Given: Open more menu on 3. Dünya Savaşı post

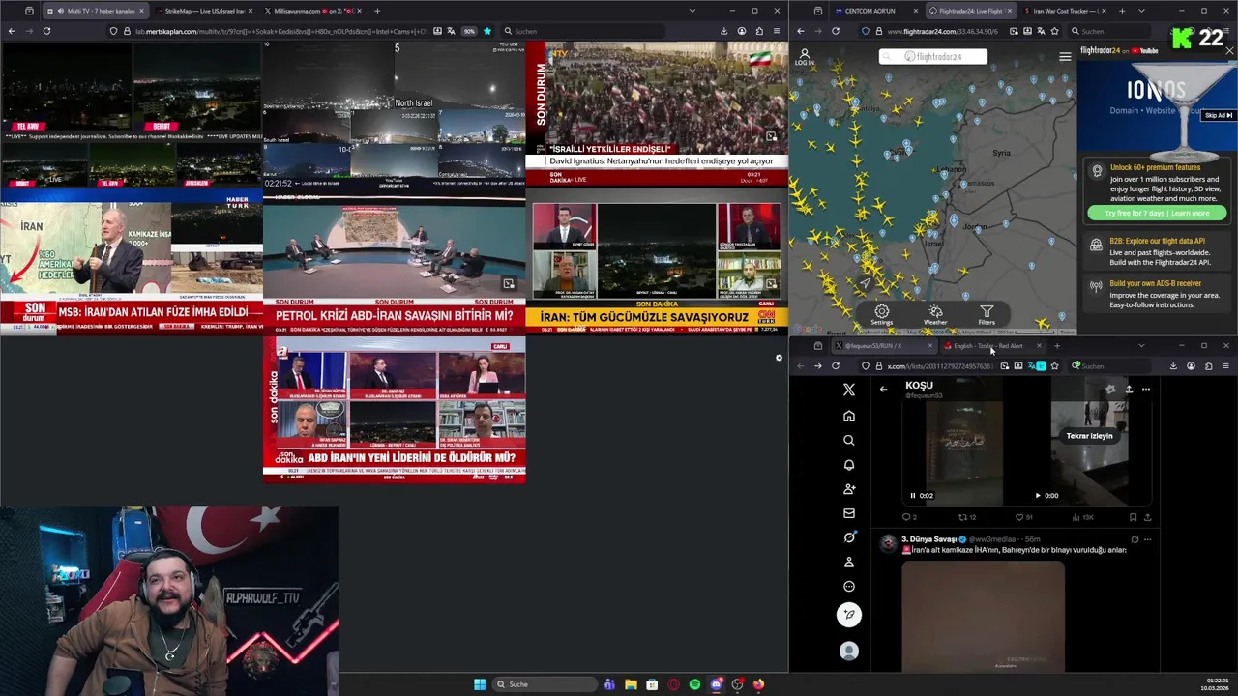Looking at the screenshot, I should pyautogui.click(x=1147, y=539).
